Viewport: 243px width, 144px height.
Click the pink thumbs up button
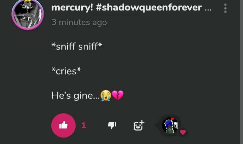[63, 125]
